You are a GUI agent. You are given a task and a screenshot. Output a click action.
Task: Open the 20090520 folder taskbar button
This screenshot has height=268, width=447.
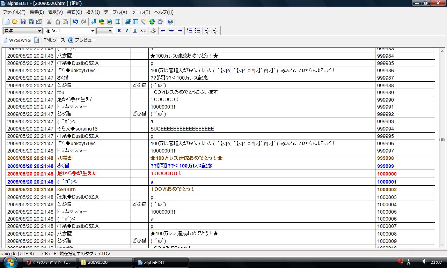(105, 262)
